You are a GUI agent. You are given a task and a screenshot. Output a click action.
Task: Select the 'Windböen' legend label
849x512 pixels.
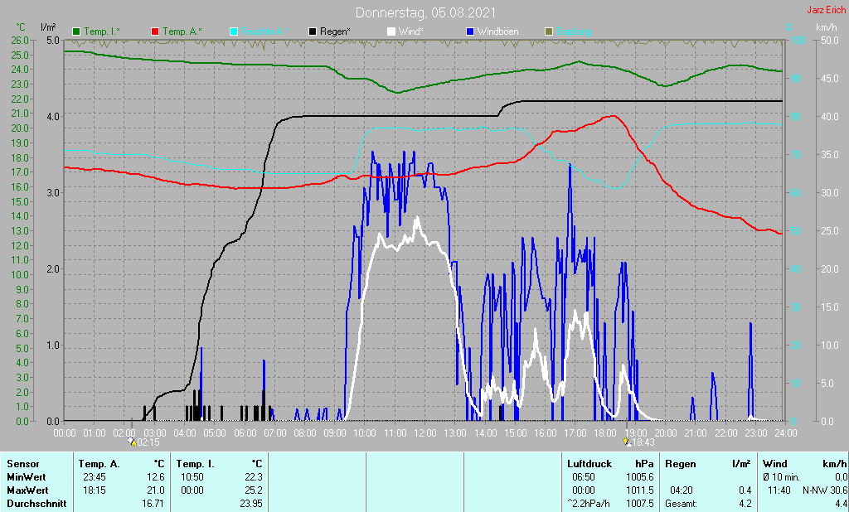[497, 32]
